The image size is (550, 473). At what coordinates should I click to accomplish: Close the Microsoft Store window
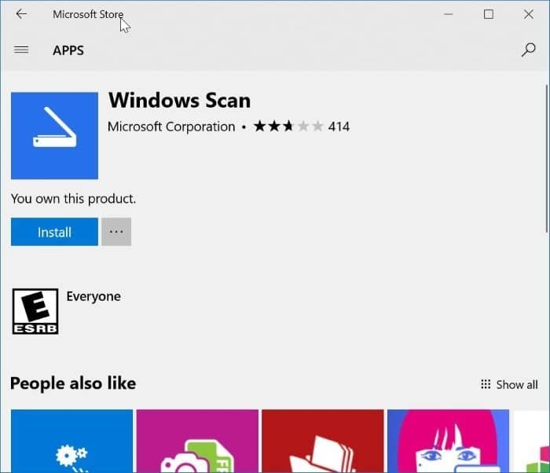point(529,14)
